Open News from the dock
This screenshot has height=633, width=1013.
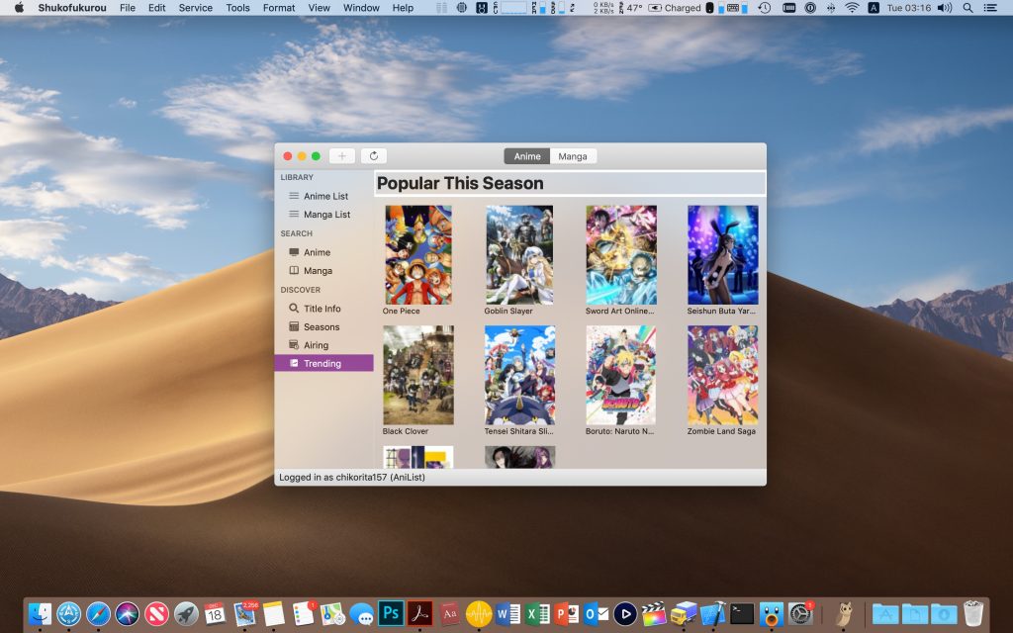(156, 613)
